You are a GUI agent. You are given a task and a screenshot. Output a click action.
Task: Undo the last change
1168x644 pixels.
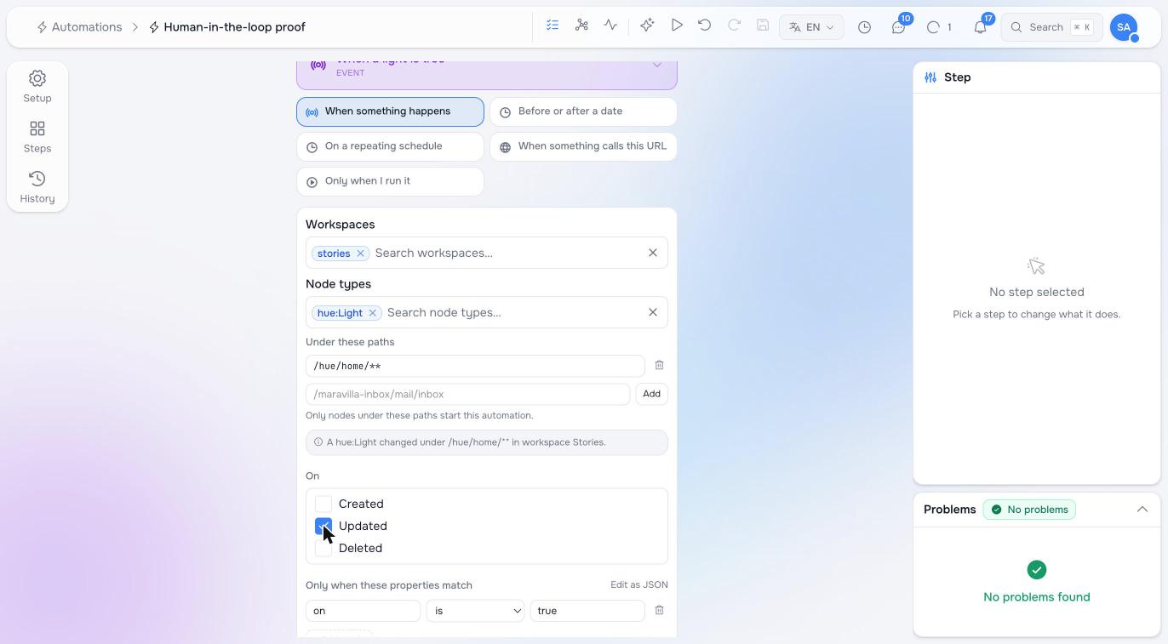click(x=705, y=26)
